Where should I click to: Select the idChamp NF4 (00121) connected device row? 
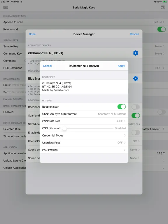coord(84,53)
